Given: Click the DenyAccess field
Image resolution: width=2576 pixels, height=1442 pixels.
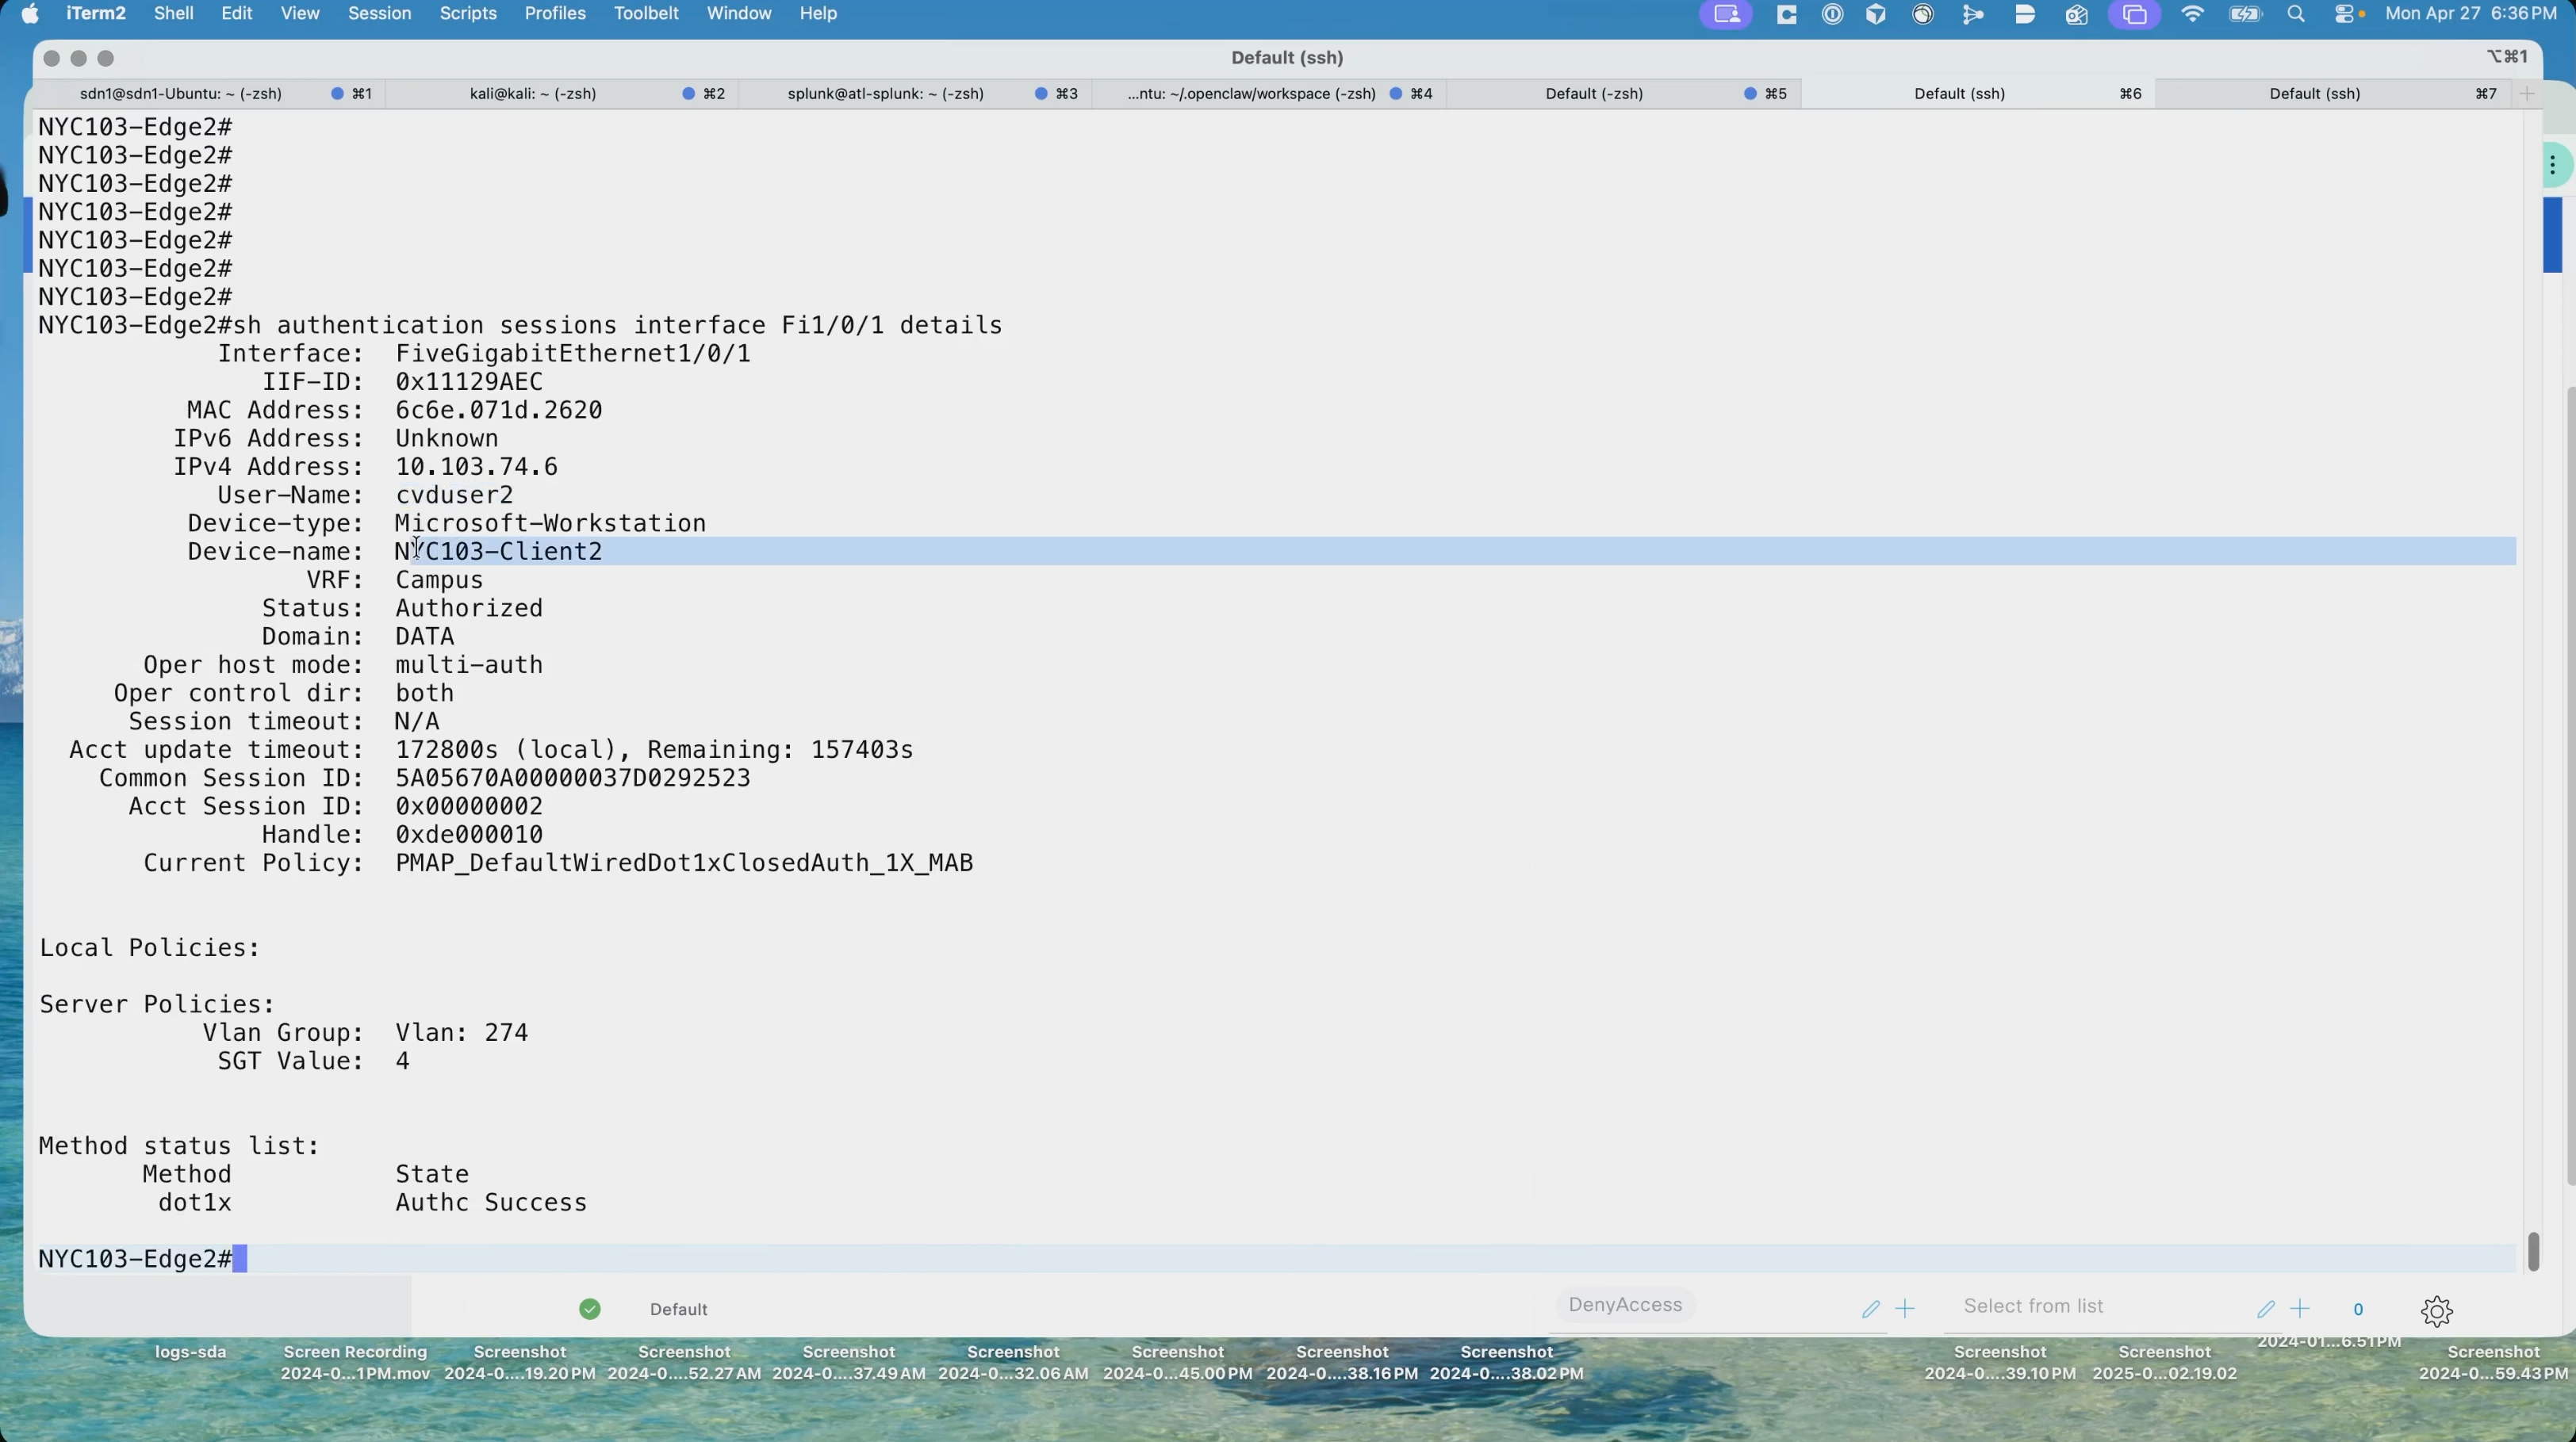Looking at the screenshot, I should (x=1625, y=1304).
